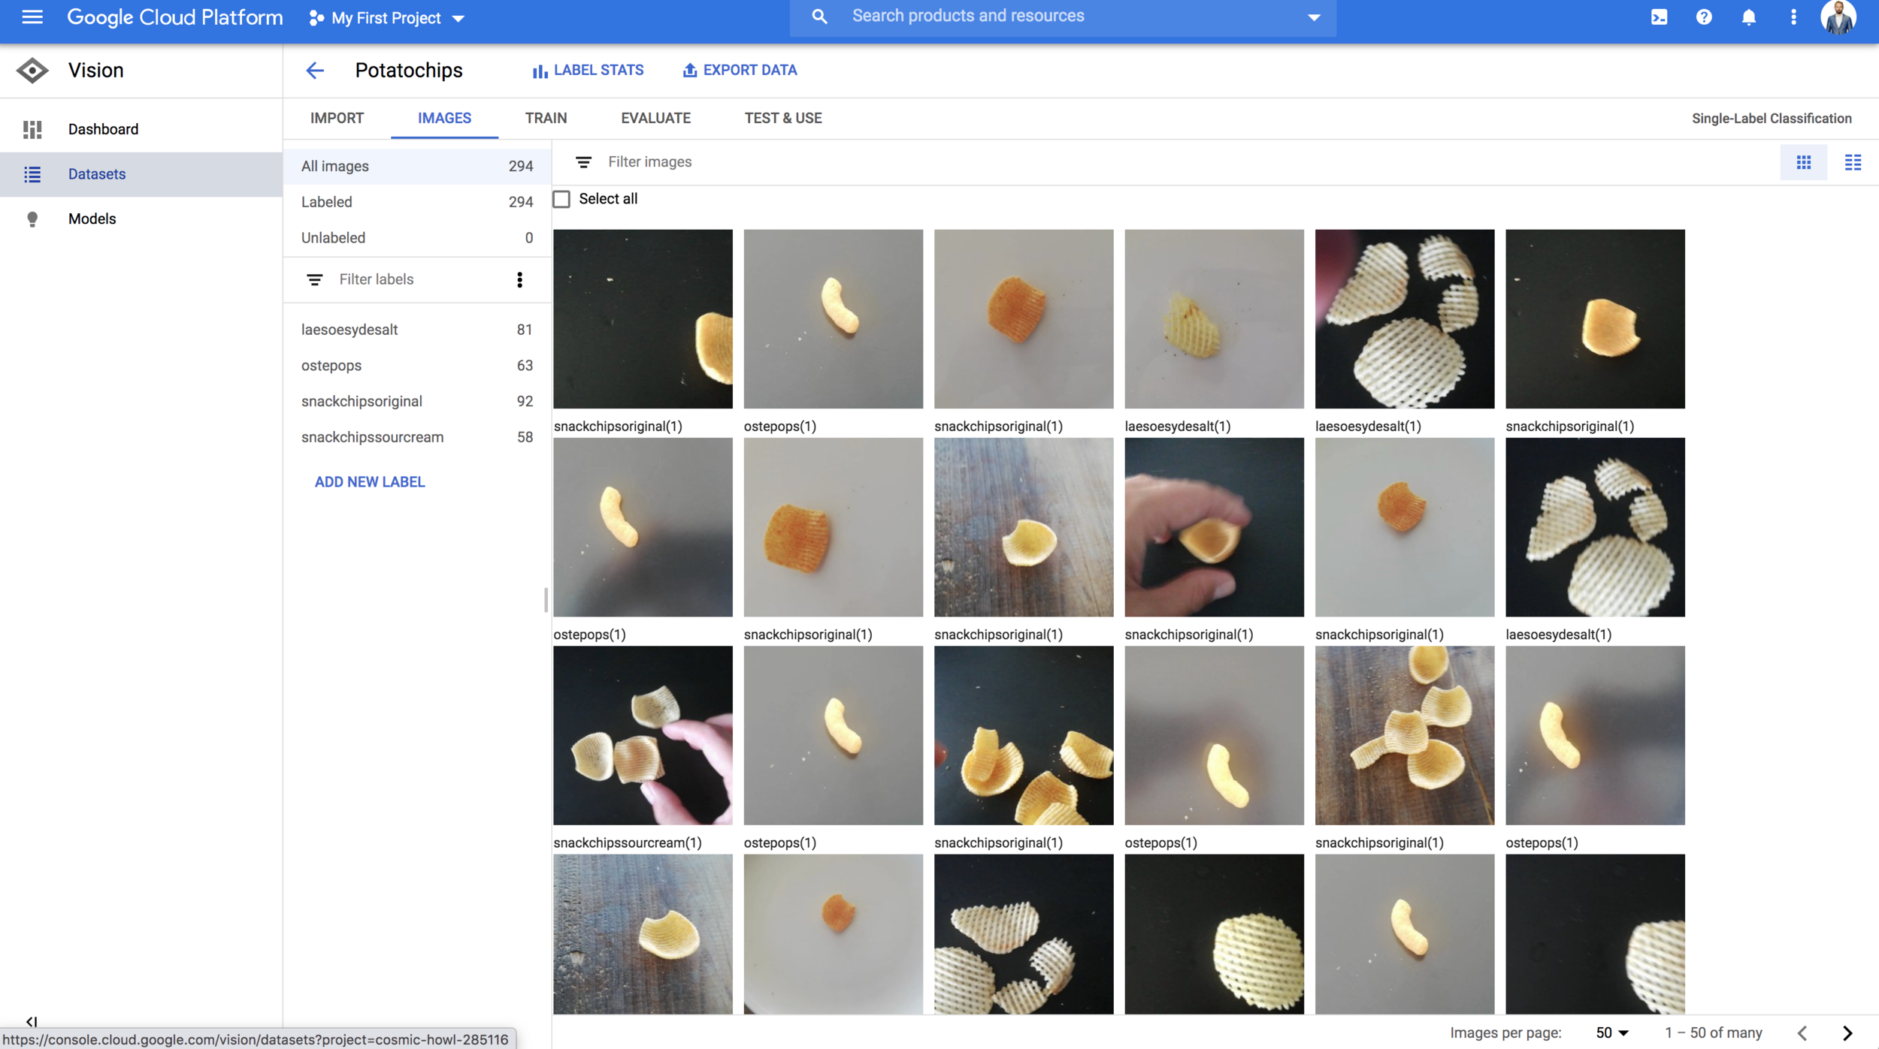Screen dimensions: 1879x1049
Task: Expand the search bar dropdown arrow
Action: pos(1314,17)
